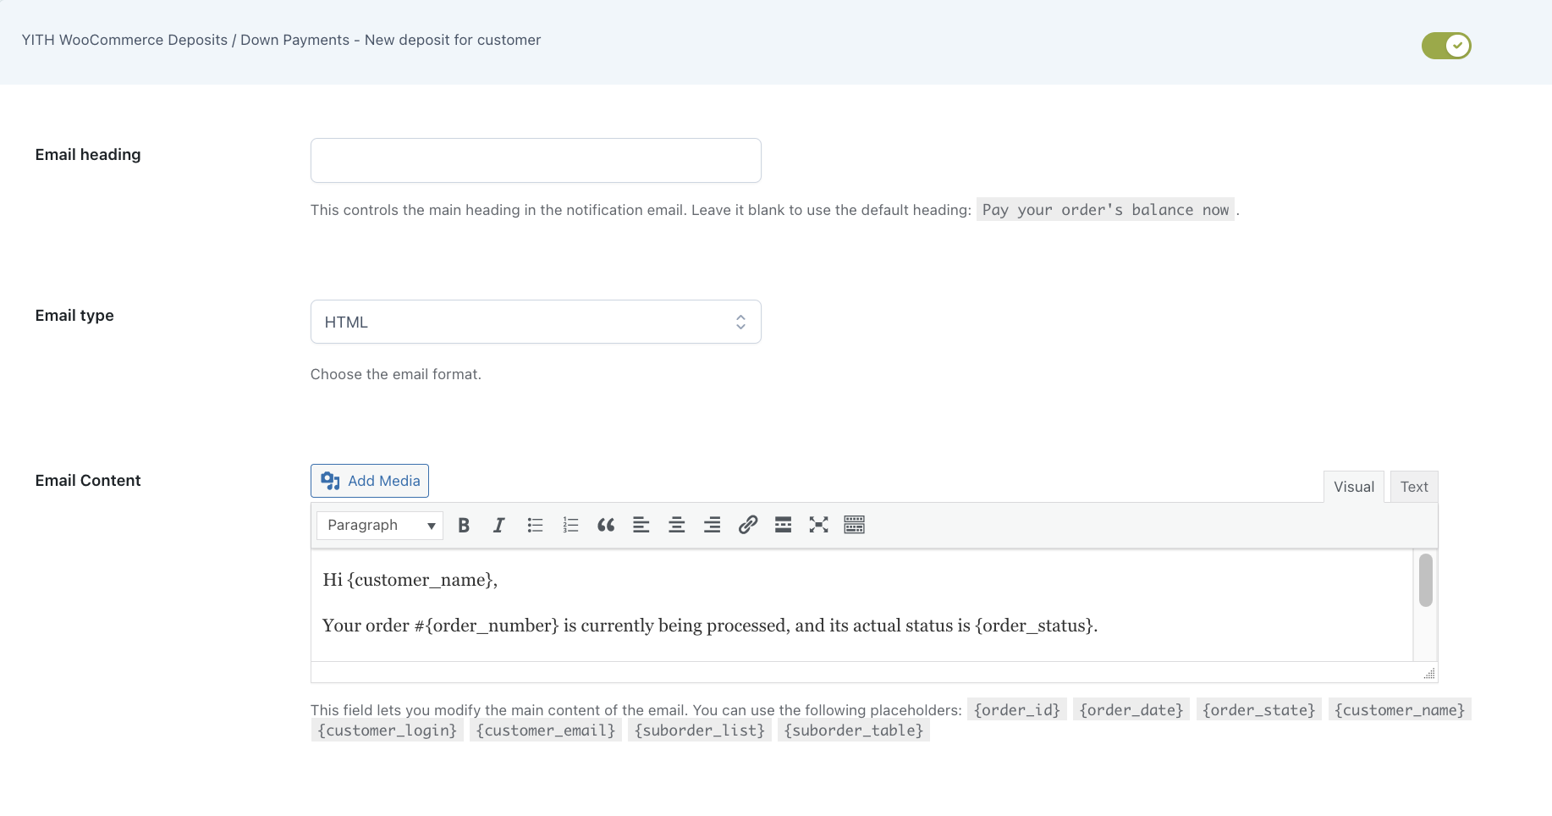Click the {suborder_table} placeholder tag

[x=854, y=730]
